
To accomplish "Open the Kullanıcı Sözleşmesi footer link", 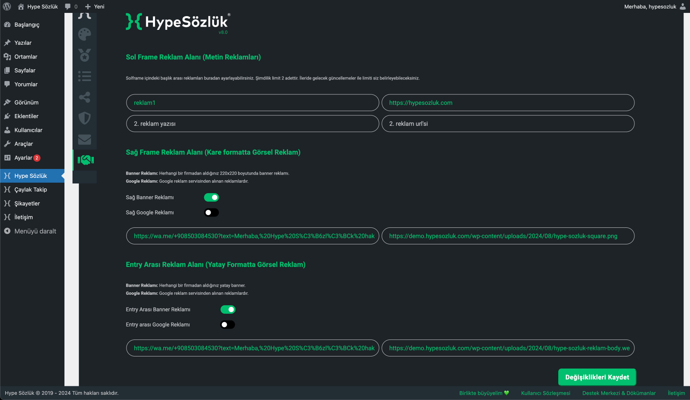I will 545,393.
